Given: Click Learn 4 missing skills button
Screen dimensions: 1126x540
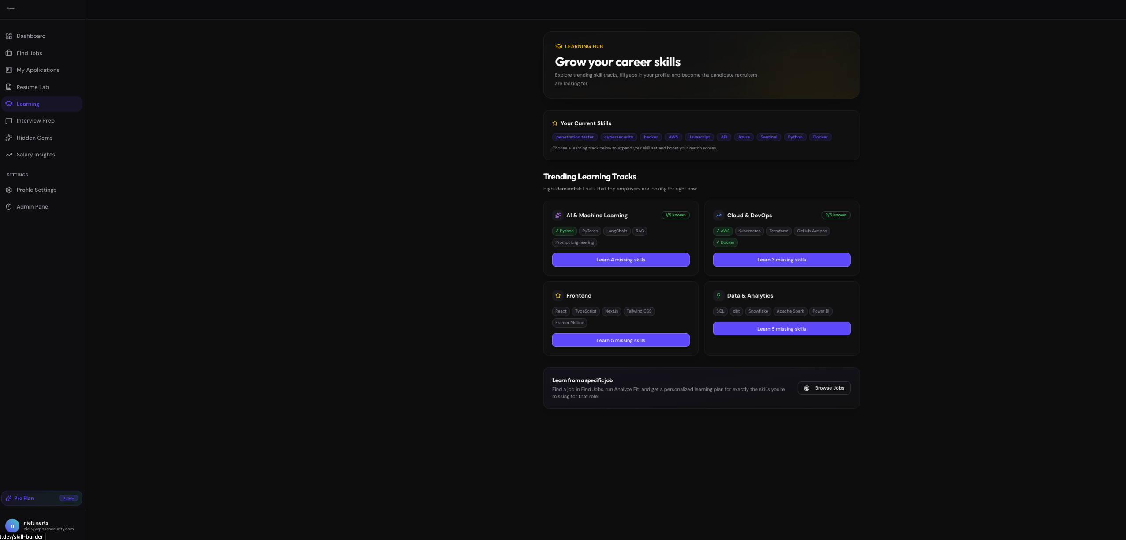Looking at the screenshot, I should point(621,260).
